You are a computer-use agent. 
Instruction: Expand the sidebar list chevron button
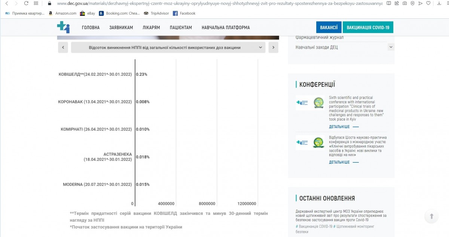tap(391, 47)
